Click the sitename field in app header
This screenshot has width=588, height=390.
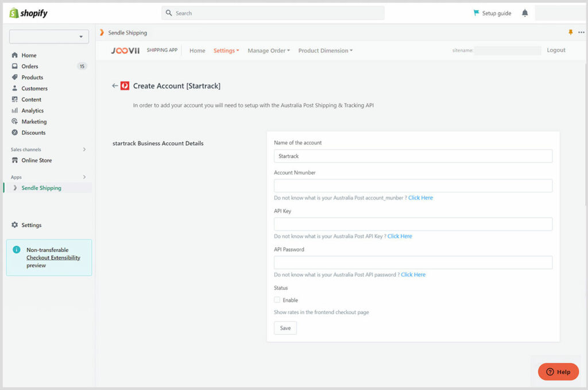[508, 50]
